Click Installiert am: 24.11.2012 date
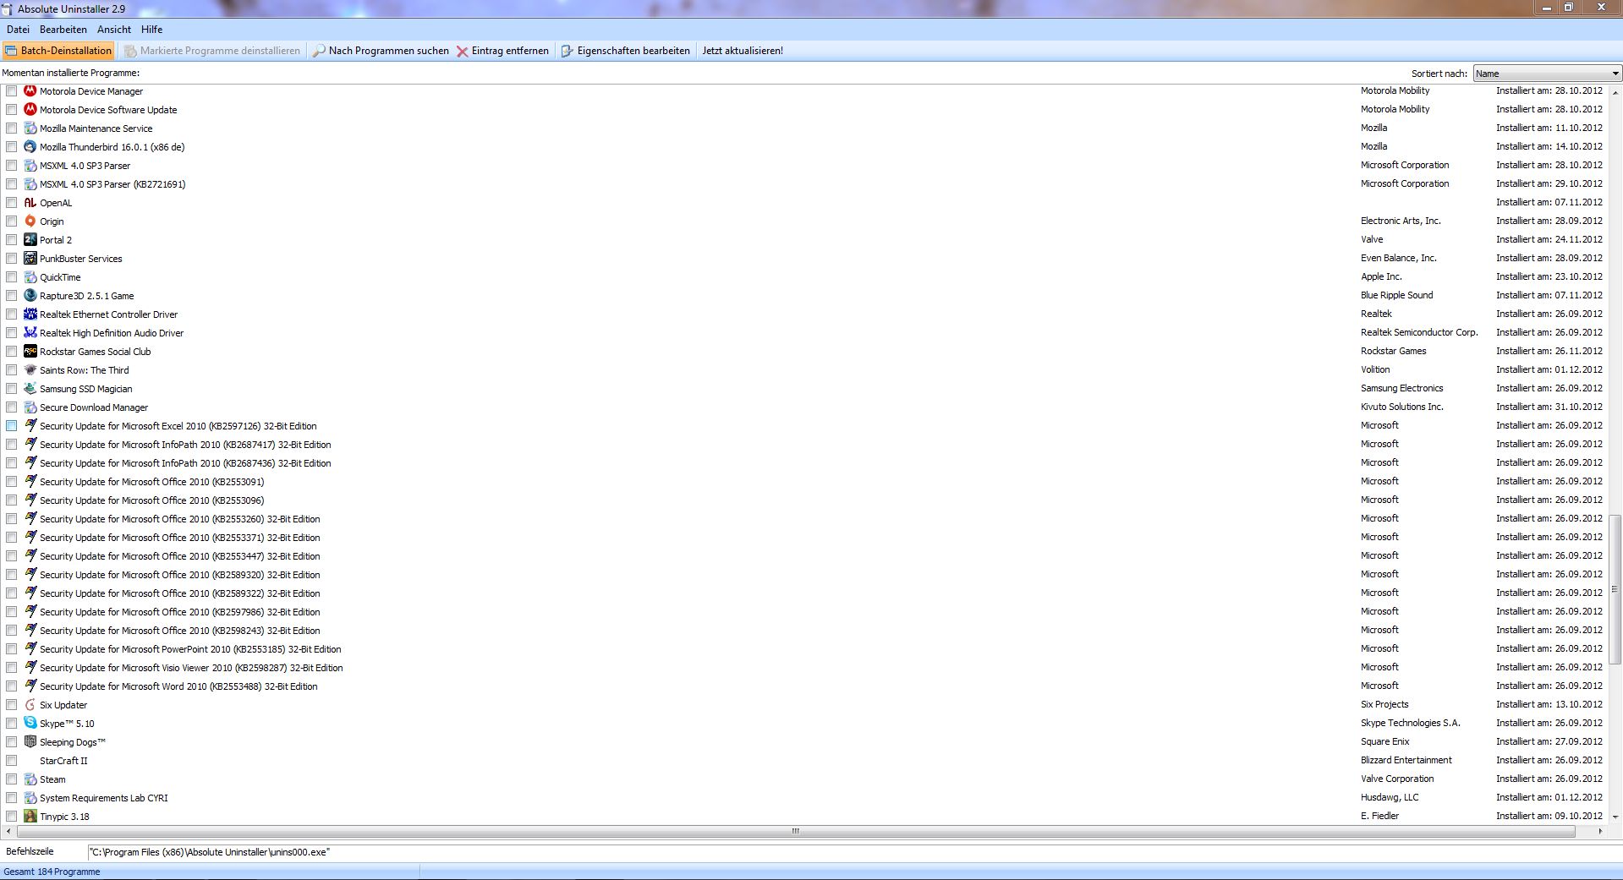The image size is (1623, 880). point(1549,239)
